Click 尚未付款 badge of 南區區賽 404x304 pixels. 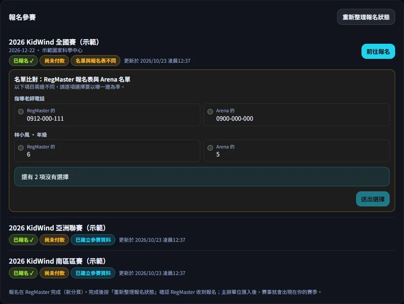(x=54, y=273)
